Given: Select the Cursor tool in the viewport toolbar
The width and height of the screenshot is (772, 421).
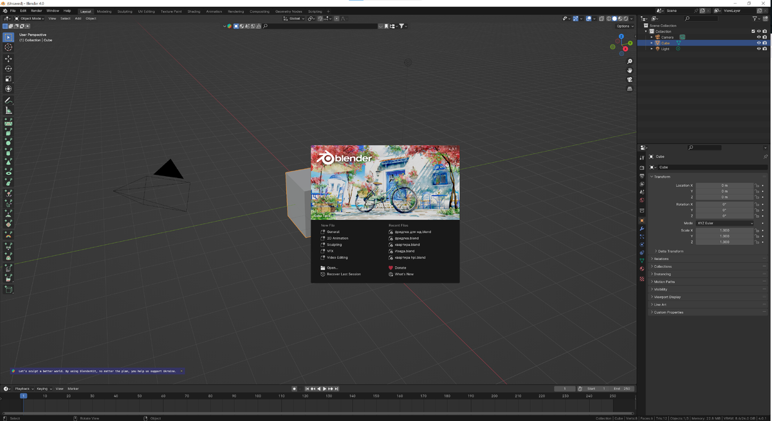Looking at the screenshot, I should pos(8,48).
